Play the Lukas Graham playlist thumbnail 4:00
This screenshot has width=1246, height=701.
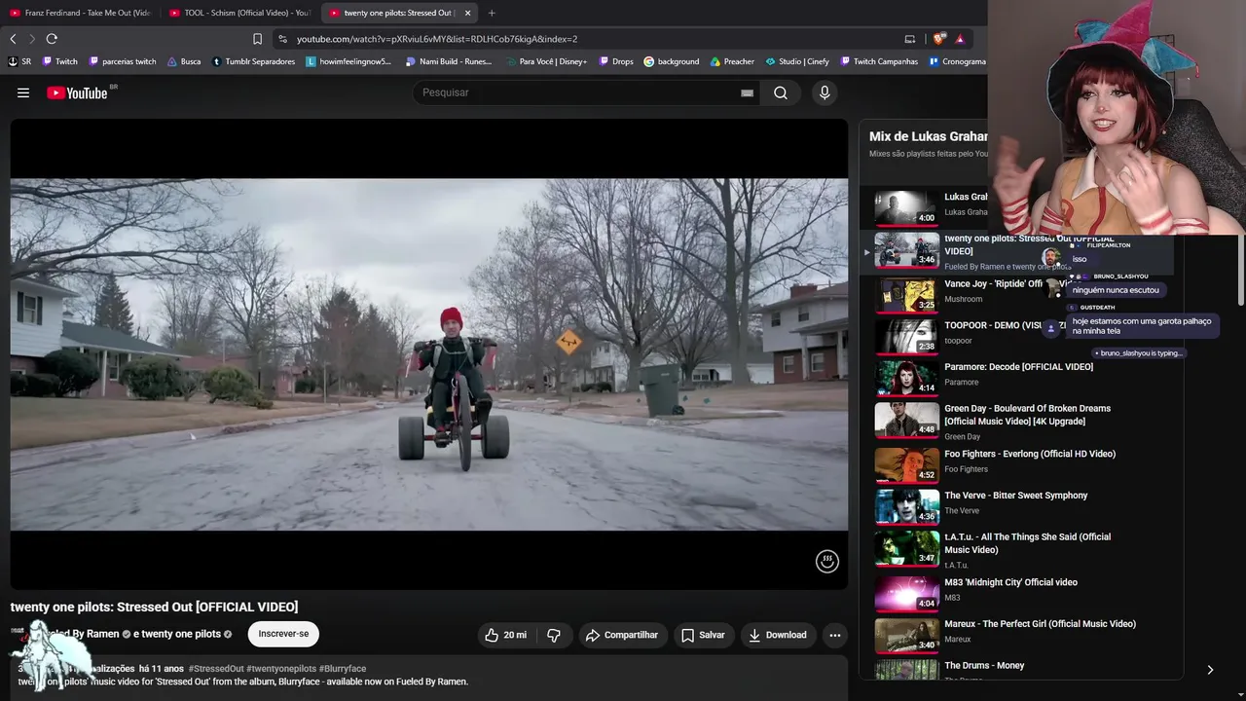pyautogui.click(x=906, y=206)
